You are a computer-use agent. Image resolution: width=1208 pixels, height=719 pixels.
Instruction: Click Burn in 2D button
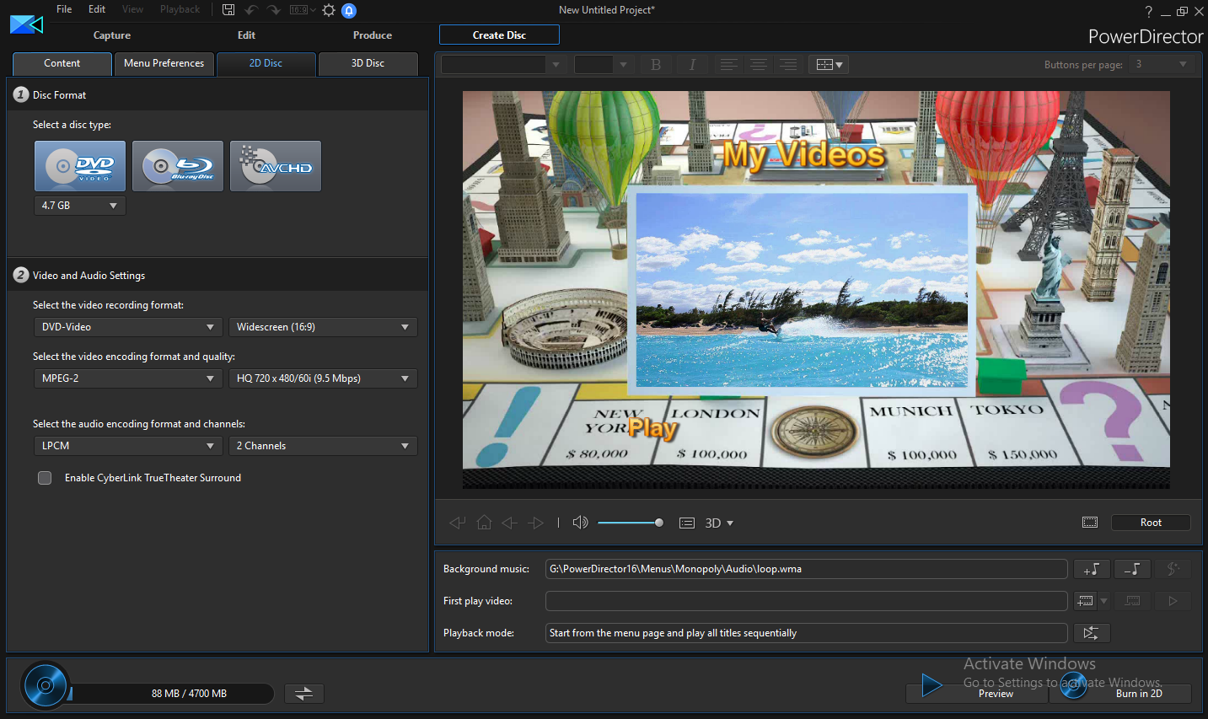click(1119, 693)
